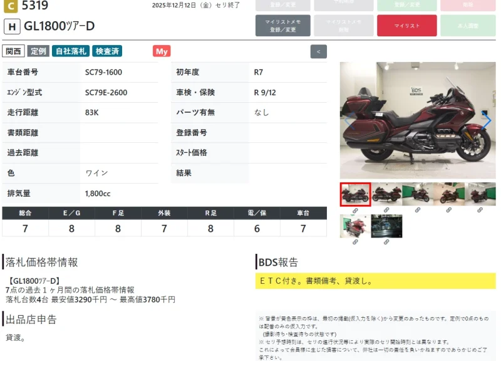Click the parts value なし

pos(261,113)
